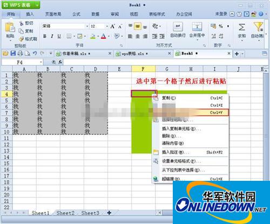Click the cell borders icon
Image resolution: width=270 pixels, height=224 pixels.
(x=69, y=36)
